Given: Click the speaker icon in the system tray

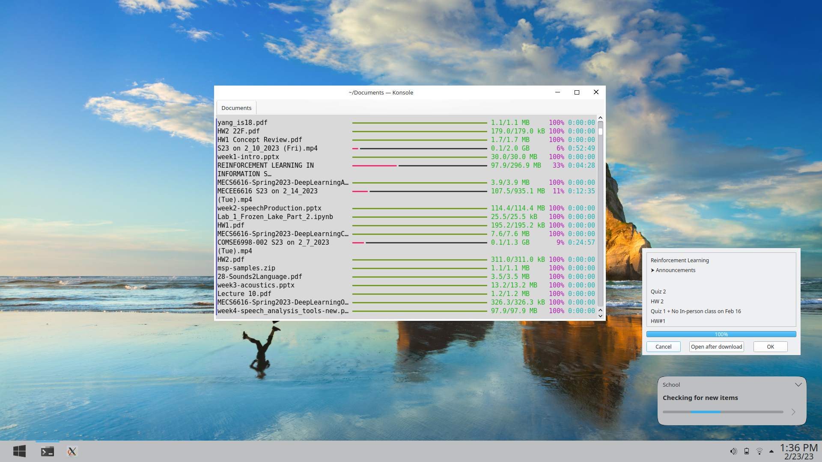Looking at the screenshot, I should [x=733, y=451].
